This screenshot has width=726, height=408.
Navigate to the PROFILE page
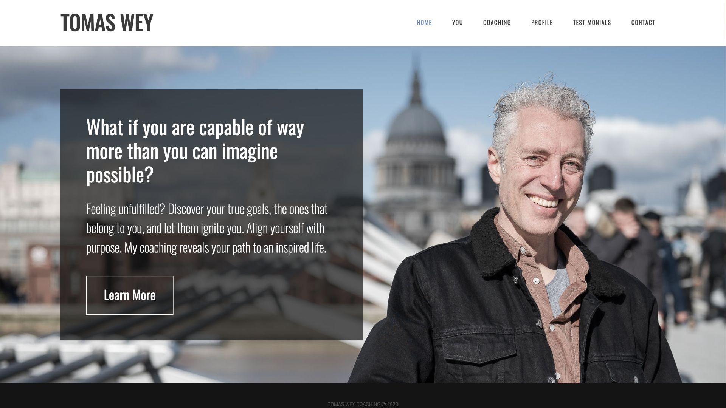(x=542, y=22)
